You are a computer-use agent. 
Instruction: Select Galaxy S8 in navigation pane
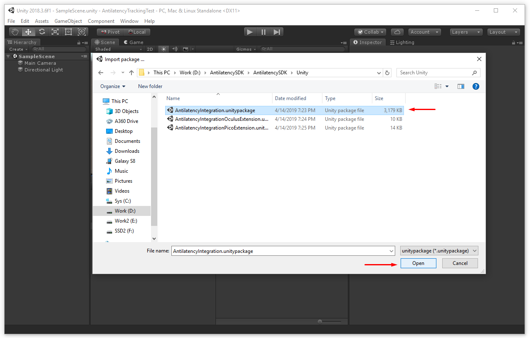(x=121, y=161)
